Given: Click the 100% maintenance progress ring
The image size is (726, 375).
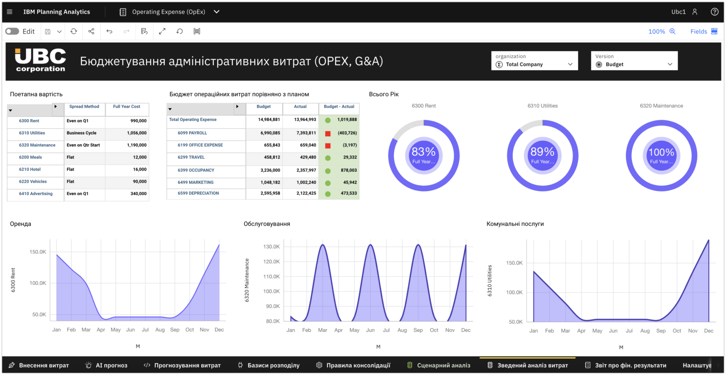Looking at the screenshot, I should (x=662, y=156).
